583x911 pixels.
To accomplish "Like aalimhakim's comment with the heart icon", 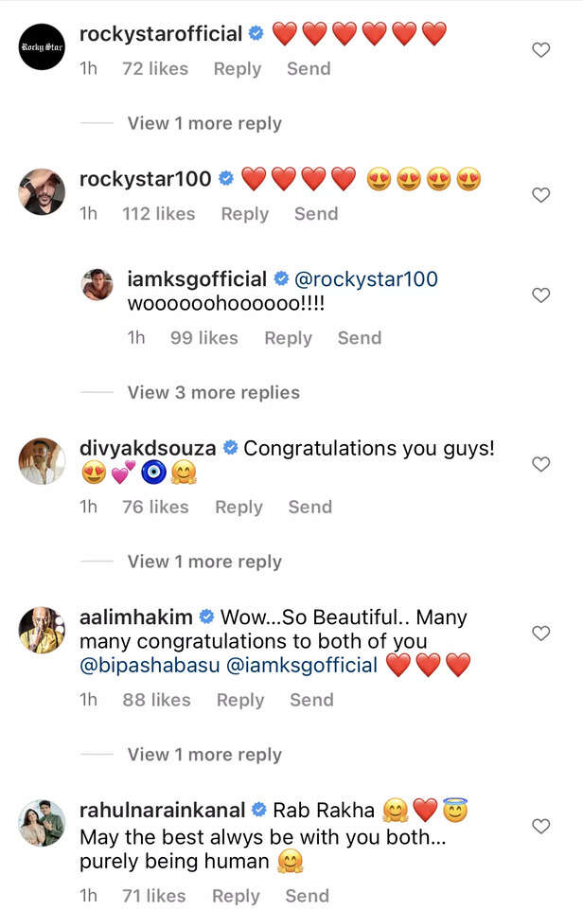I will click(x=540, y=634).
